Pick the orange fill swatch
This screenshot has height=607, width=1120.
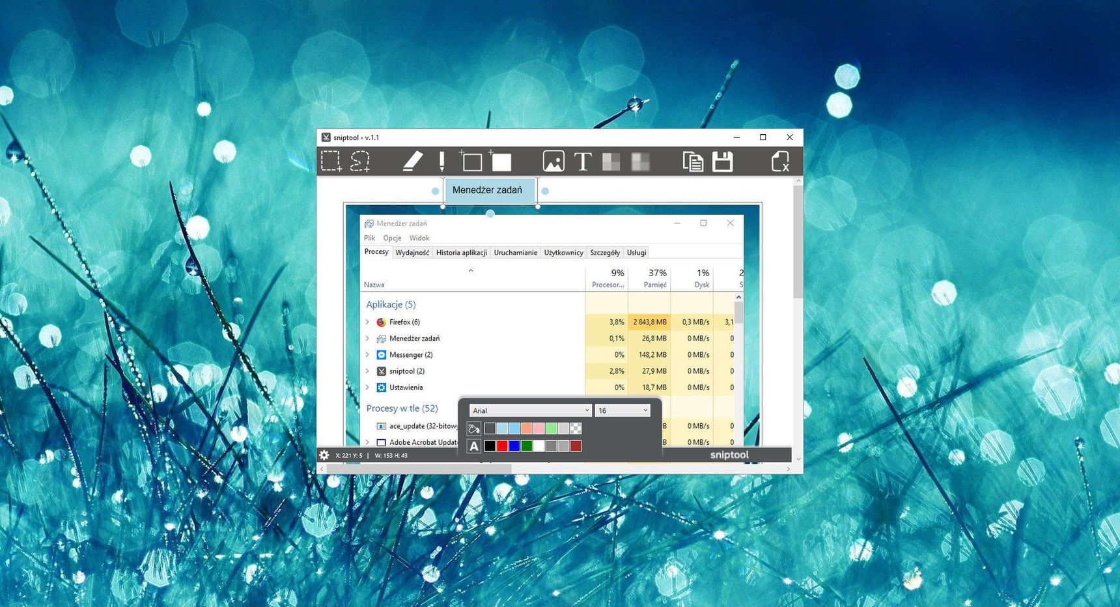click(x=527, y=429)
